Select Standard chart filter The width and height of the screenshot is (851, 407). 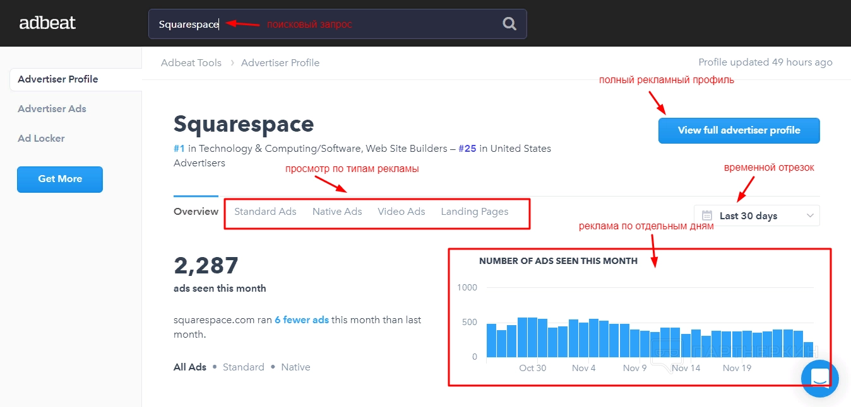tap(244, 367)
